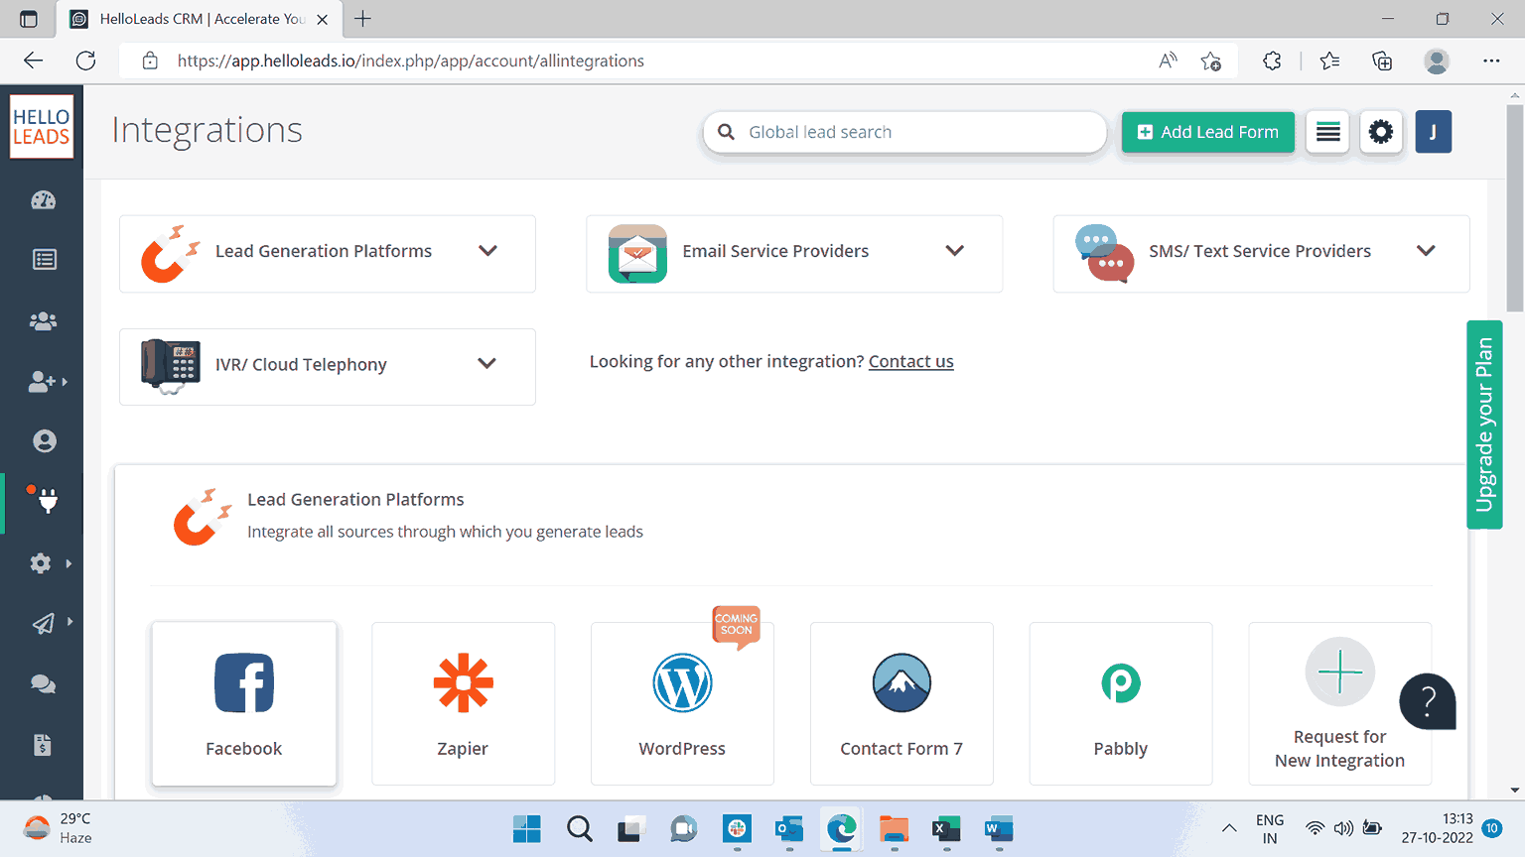
Task: Open the Upgrade your Plan side tab
Action: 1484,425
